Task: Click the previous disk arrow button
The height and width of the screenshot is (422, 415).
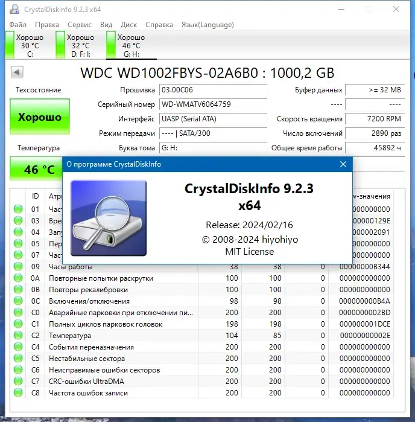Action: coord(17,72)
